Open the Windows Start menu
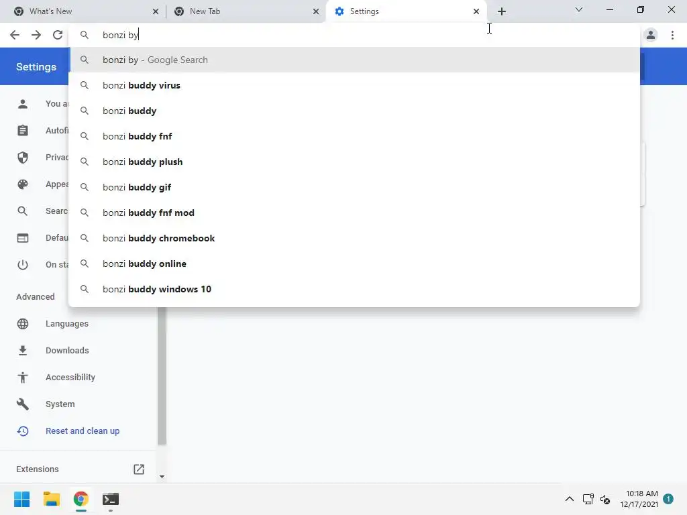The height and width of the screenshot is (515, 687). coord(22,499)
